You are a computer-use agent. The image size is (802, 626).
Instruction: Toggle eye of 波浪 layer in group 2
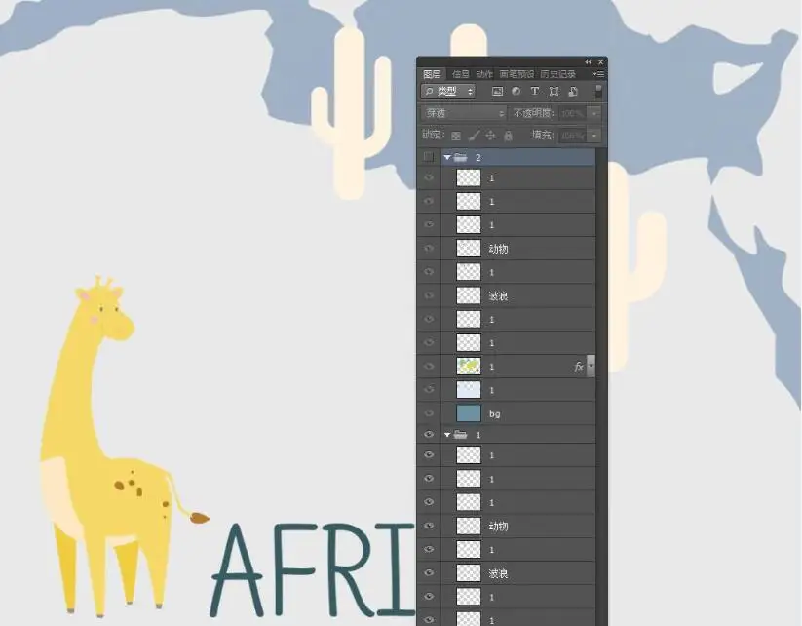[x=429, y=295]
